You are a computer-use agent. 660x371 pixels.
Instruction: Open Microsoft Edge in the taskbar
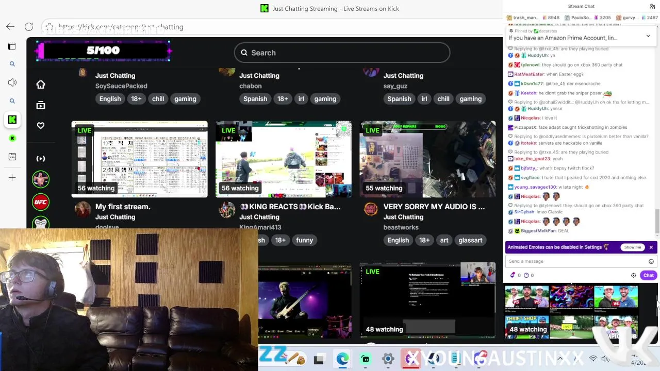coord(342,359)
